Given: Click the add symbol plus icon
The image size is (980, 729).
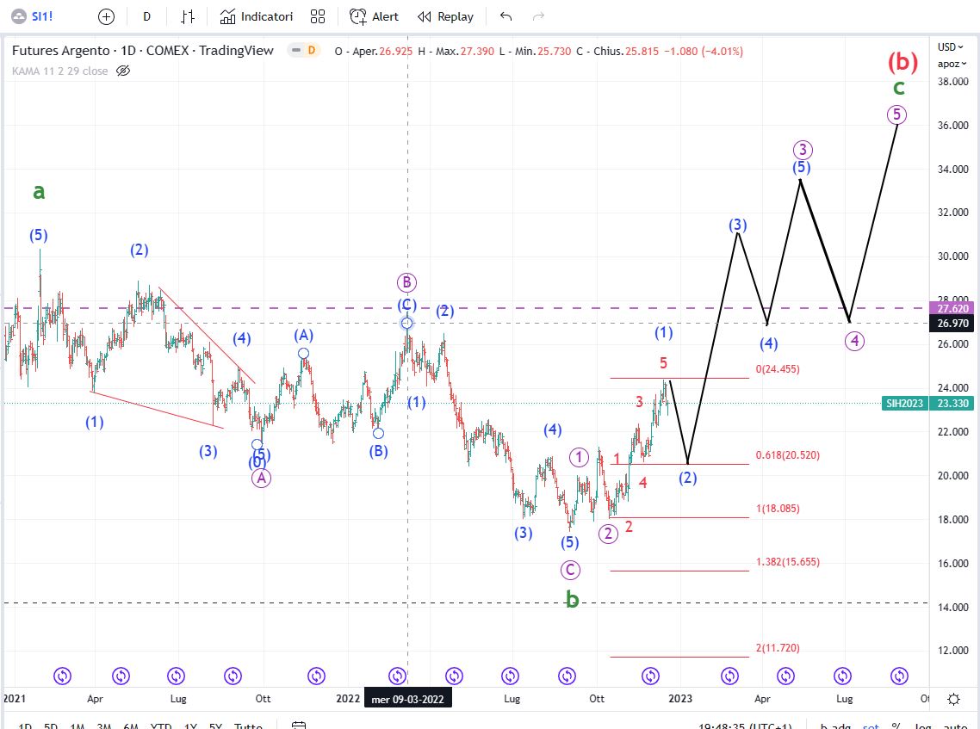Looking at the screenshot, I should 106,17.
